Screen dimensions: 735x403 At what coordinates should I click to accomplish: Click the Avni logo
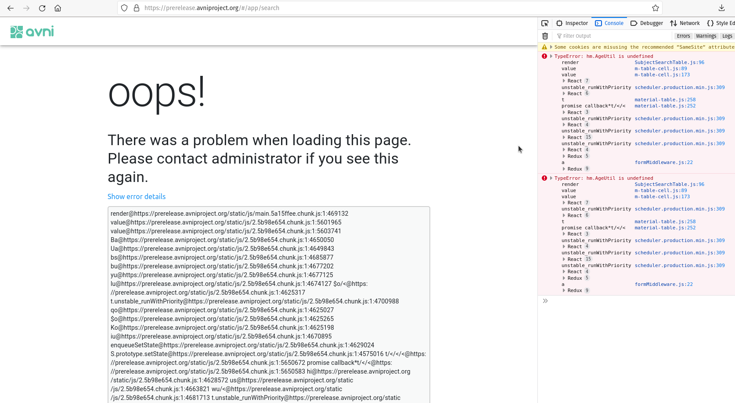tap(32, 31)
